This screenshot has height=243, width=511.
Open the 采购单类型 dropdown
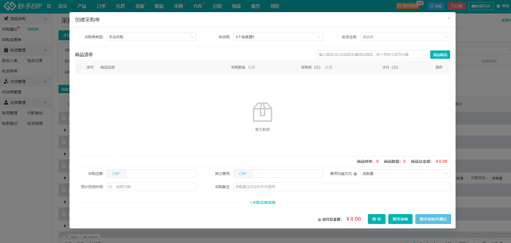pos(151,37)
